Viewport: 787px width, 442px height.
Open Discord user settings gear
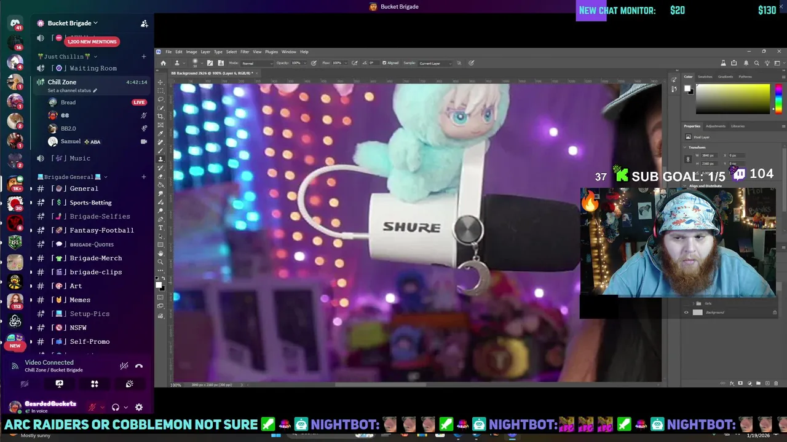pos(139,407)
